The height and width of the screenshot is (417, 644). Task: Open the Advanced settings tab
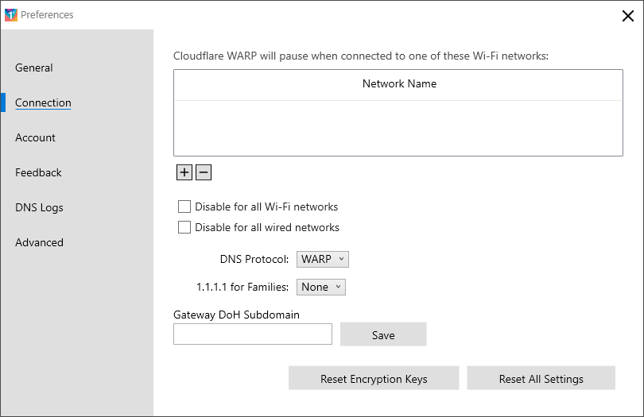coord(40,242)
